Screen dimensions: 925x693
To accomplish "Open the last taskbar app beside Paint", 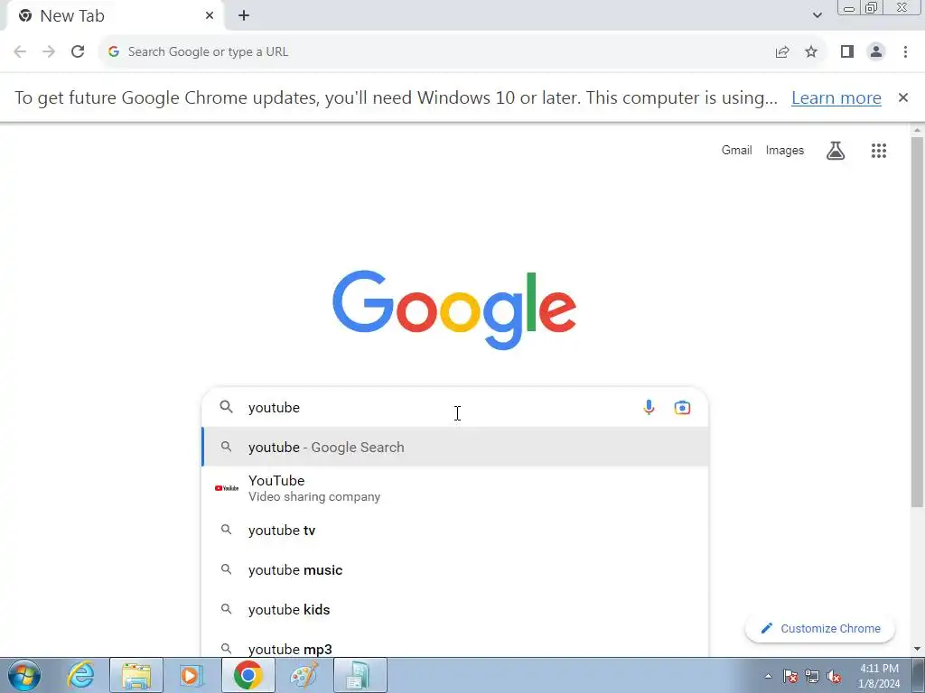I will (360, 675).
